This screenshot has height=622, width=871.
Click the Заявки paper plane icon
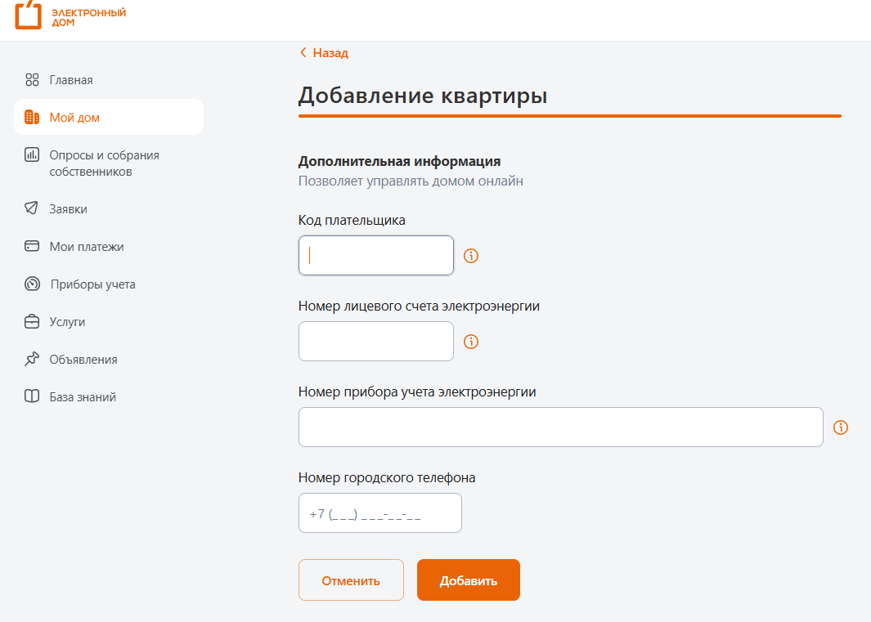pos(32,209)
